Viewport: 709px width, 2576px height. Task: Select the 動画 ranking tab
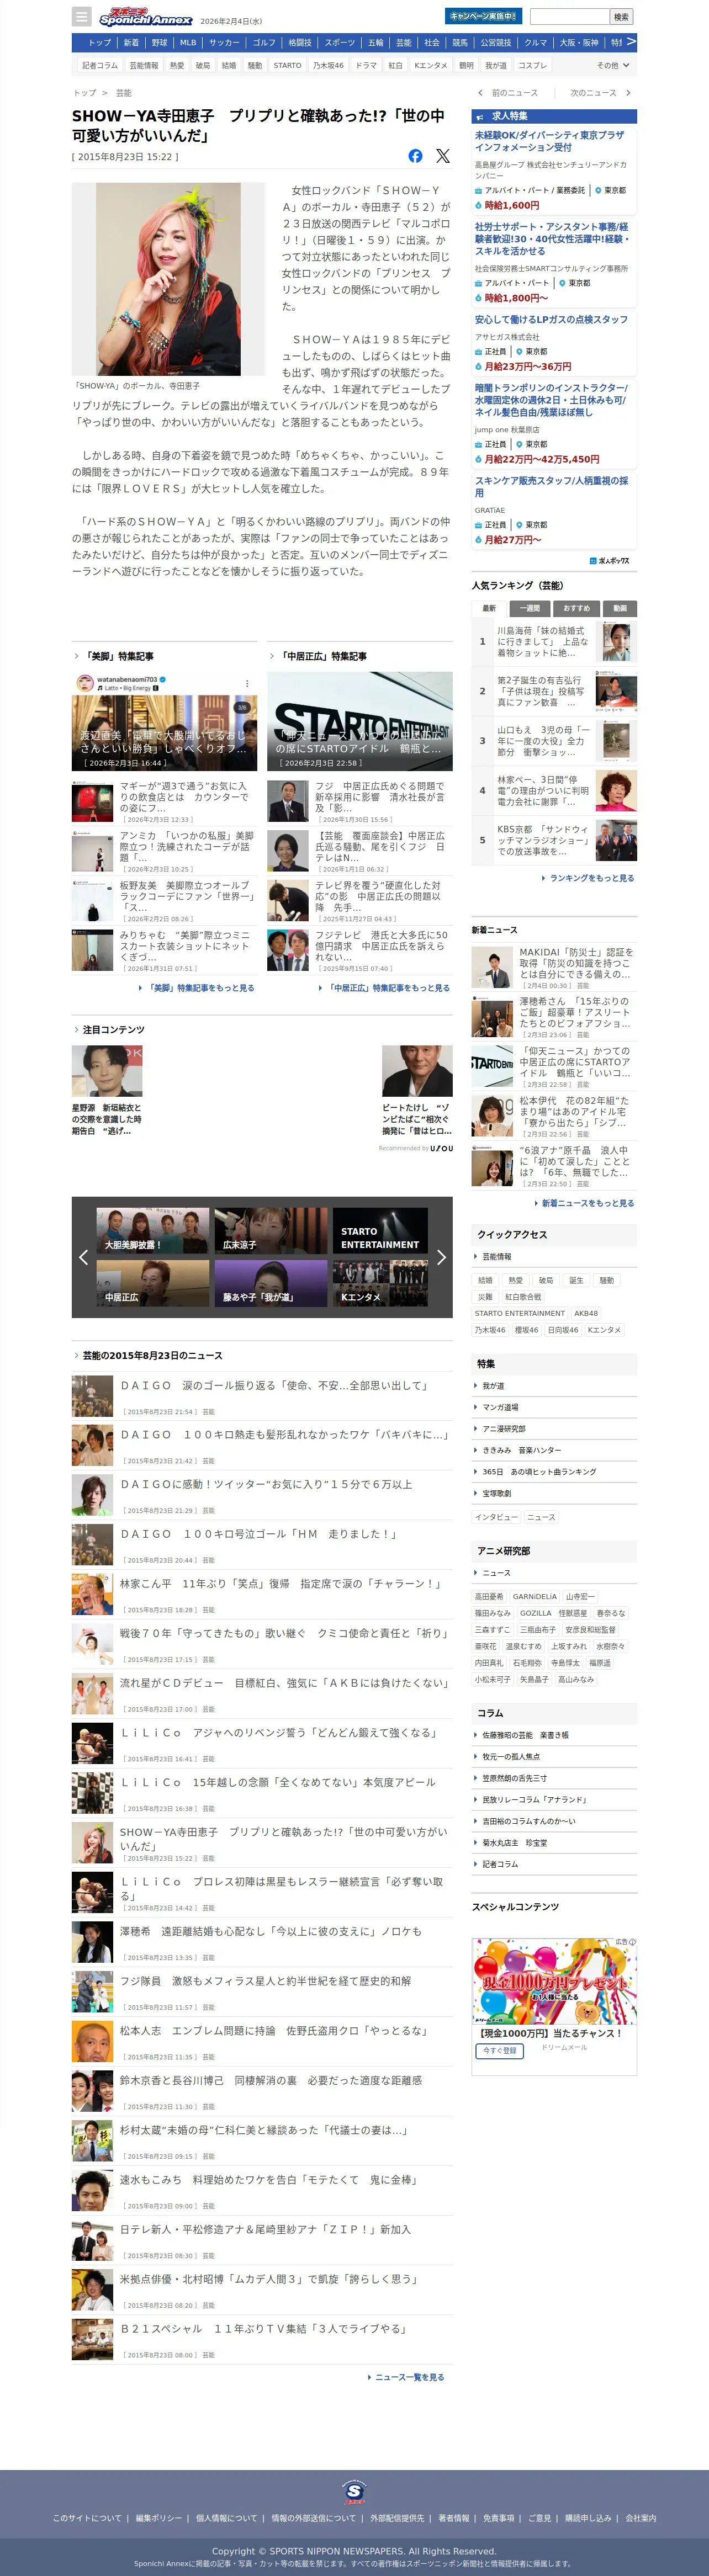(x=620, y=608)
